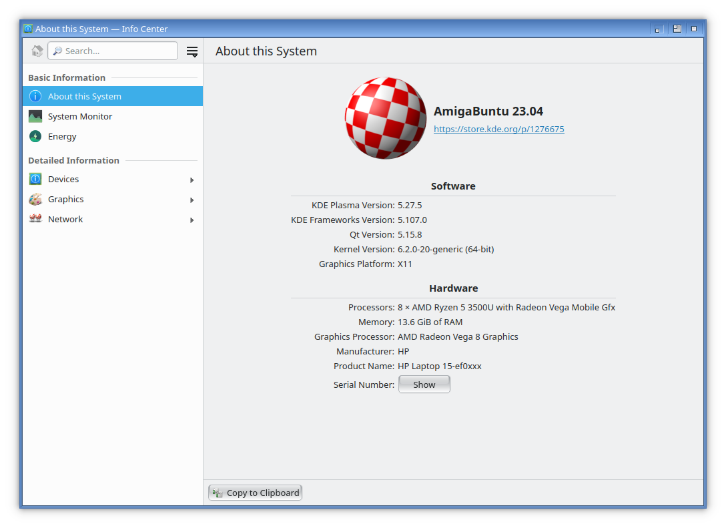Screen dimensions: 726x528
Task: Click KDE Frameworks Version value 5.107.0
Action: pyautogui.click(x=412, y=220)
